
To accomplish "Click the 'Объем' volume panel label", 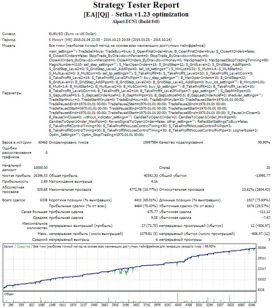I will pyautogui.click(x=9, y=294).
